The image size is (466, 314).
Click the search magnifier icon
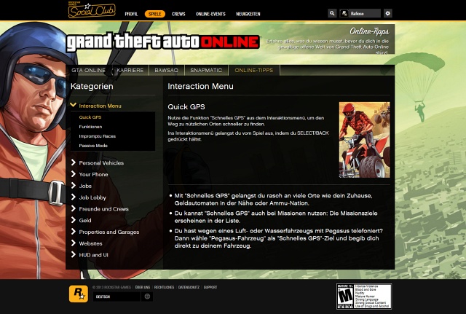332,13
